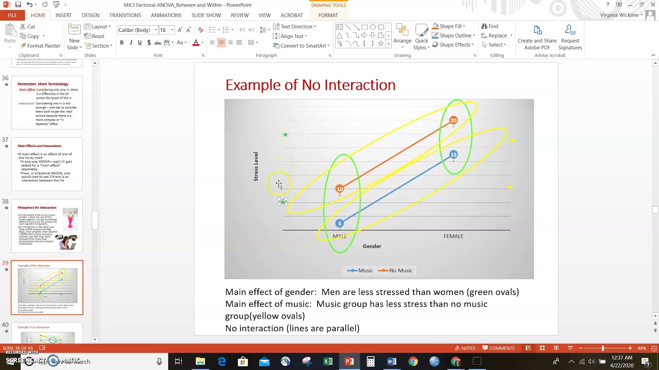The width and height of the screenshot is (659, 370).
Task: Open the font size dropdown
Action: coord(172,30)
